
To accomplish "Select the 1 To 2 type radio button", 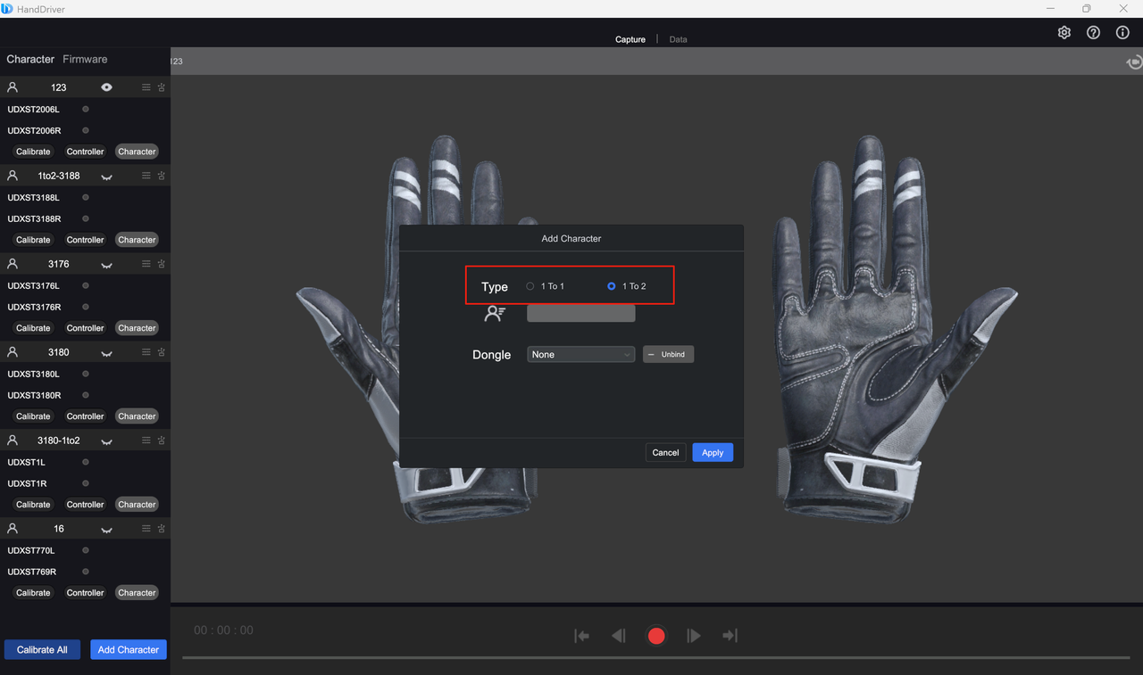I will (x=612, y=286).
